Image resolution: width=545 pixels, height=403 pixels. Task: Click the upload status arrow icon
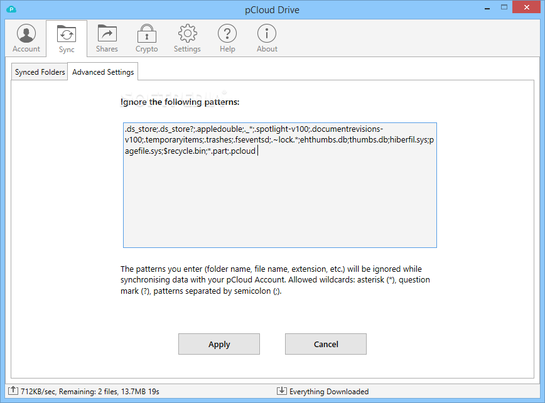click(13, 390)
